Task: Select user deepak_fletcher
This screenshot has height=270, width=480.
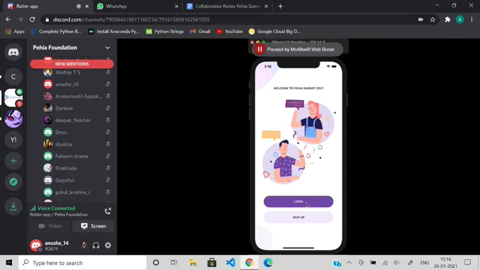Action: coord(73,120)
